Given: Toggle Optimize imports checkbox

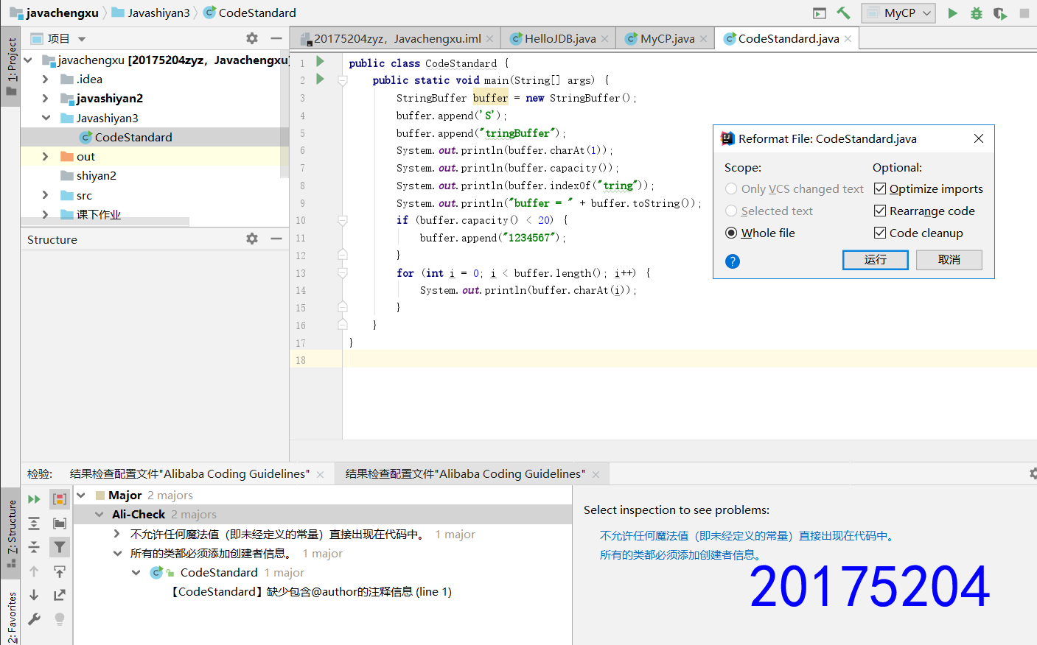Looking at the screenshot, I should (x=880, y=188).
